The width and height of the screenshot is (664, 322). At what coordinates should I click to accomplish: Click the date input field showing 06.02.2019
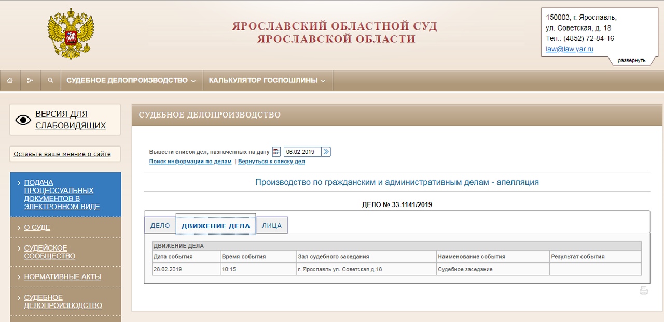pyautogui.click(x=302, y=152)
